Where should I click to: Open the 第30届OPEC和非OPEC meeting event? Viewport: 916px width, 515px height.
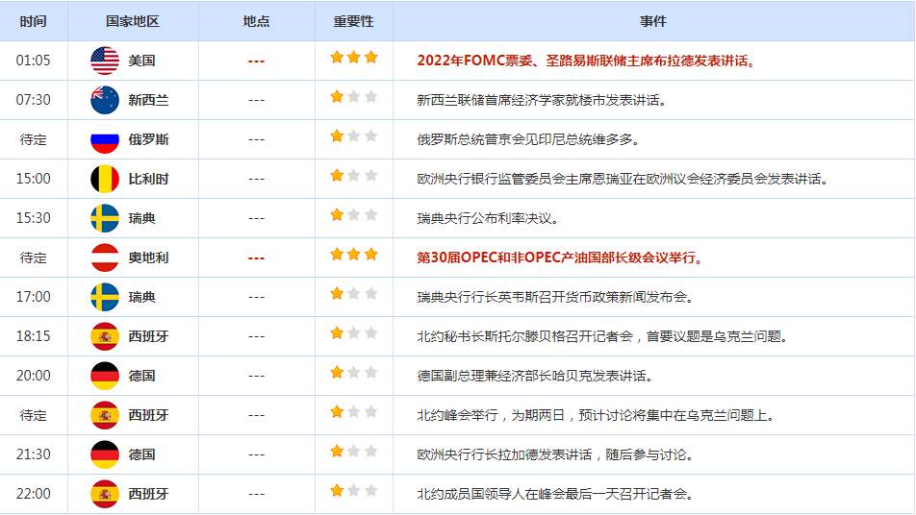pos(561,257)
